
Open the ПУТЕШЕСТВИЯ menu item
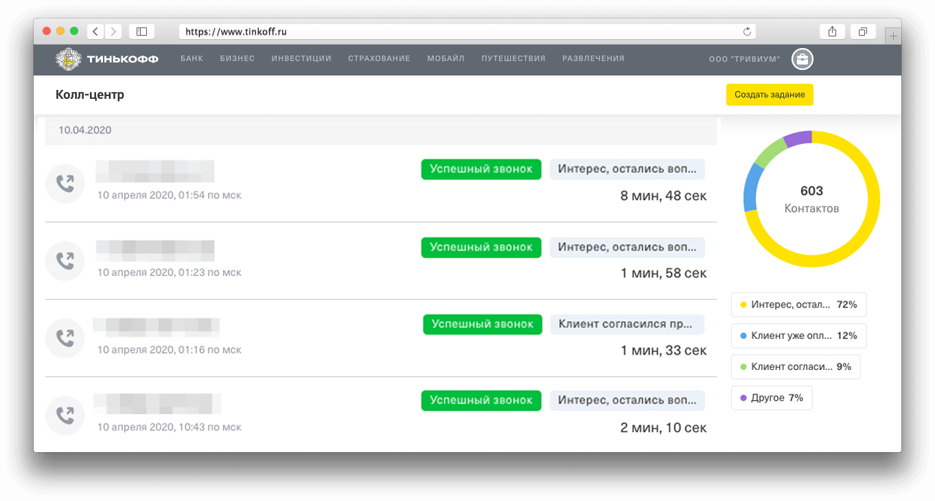click(513, 59)
